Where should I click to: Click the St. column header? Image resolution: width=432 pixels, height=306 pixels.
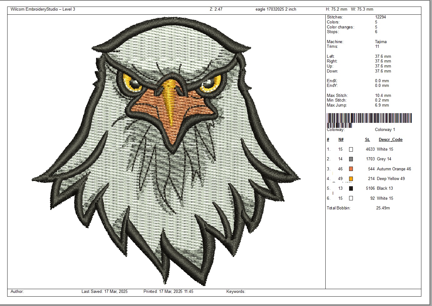click(367, 140)
